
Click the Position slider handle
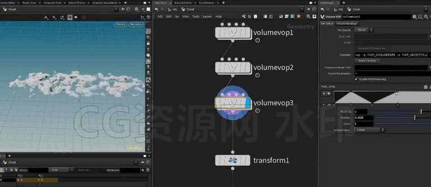[x=415, y=117]
